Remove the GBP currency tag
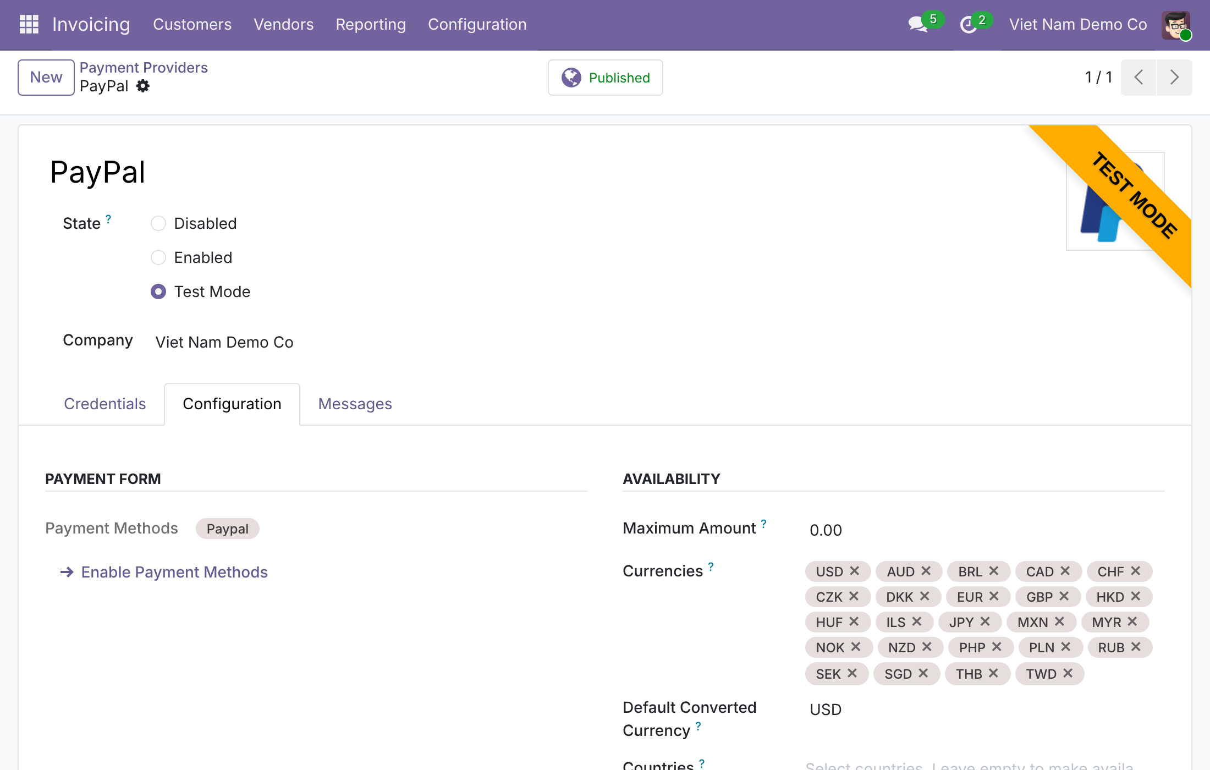The image size is (1210, 770). 1064,596
